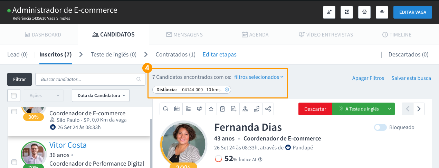This screenshot has height=168, width=439.
Task: Toggle the Bloqueado switch
Action: click(380, 127)
